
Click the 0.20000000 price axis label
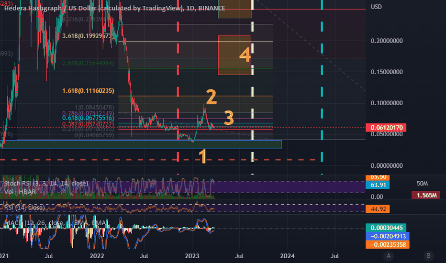(x=387, y=41)
